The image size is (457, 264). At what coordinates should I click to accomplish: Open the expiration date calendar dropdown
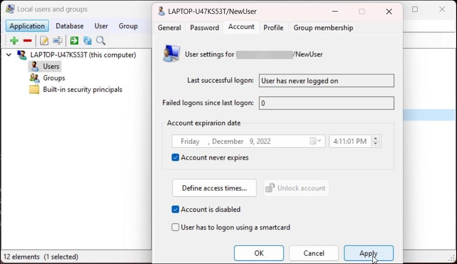pos(315,141)
